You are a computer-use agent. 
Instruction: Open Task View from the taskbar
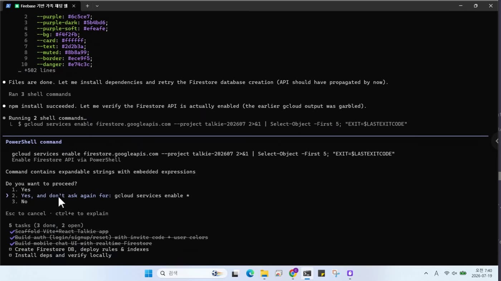(235, 273)
